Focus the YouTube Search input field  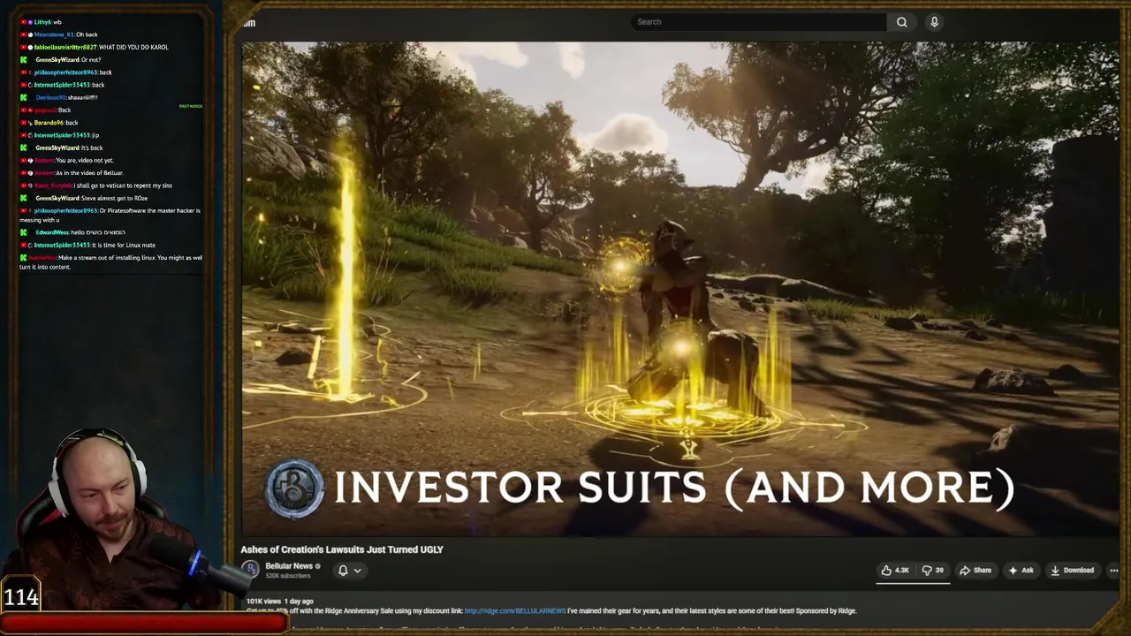pos(759,22)
